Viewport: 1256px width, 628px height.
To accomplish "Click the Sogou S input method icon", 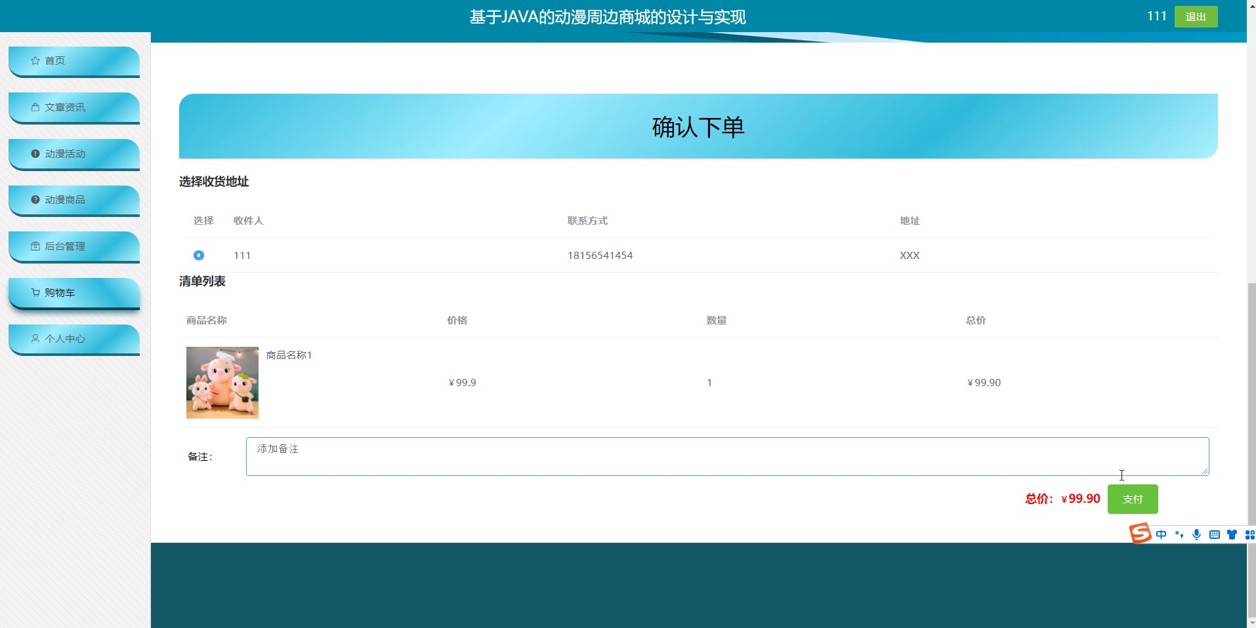I will click(x=1140, y=534).
